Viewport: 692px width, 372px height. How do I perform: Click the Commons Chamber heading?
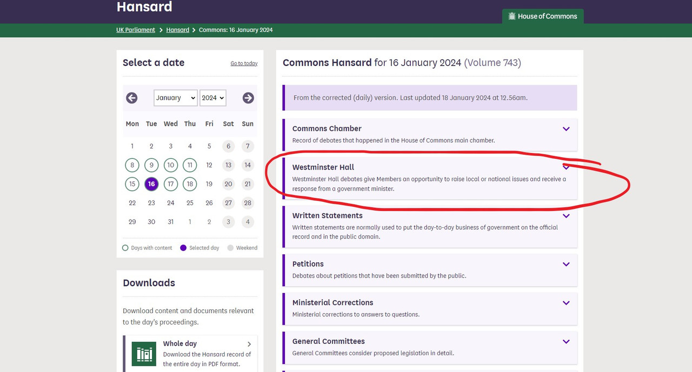327,128
